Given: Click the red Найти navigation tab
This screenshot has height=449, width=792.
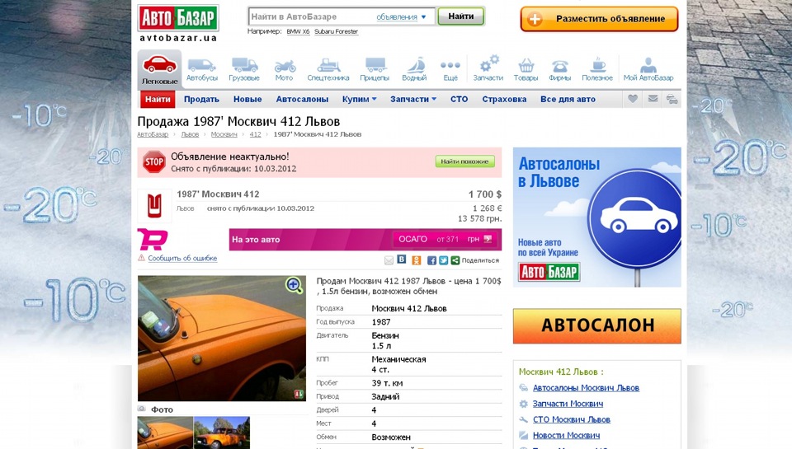Looking at the screenshot, I should coord(158,100).
